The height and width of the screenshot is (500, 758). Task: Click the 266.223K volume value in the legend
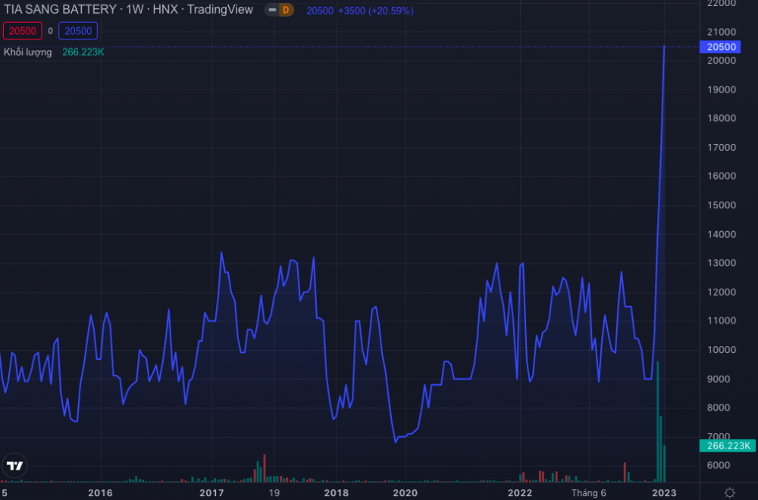83,52
